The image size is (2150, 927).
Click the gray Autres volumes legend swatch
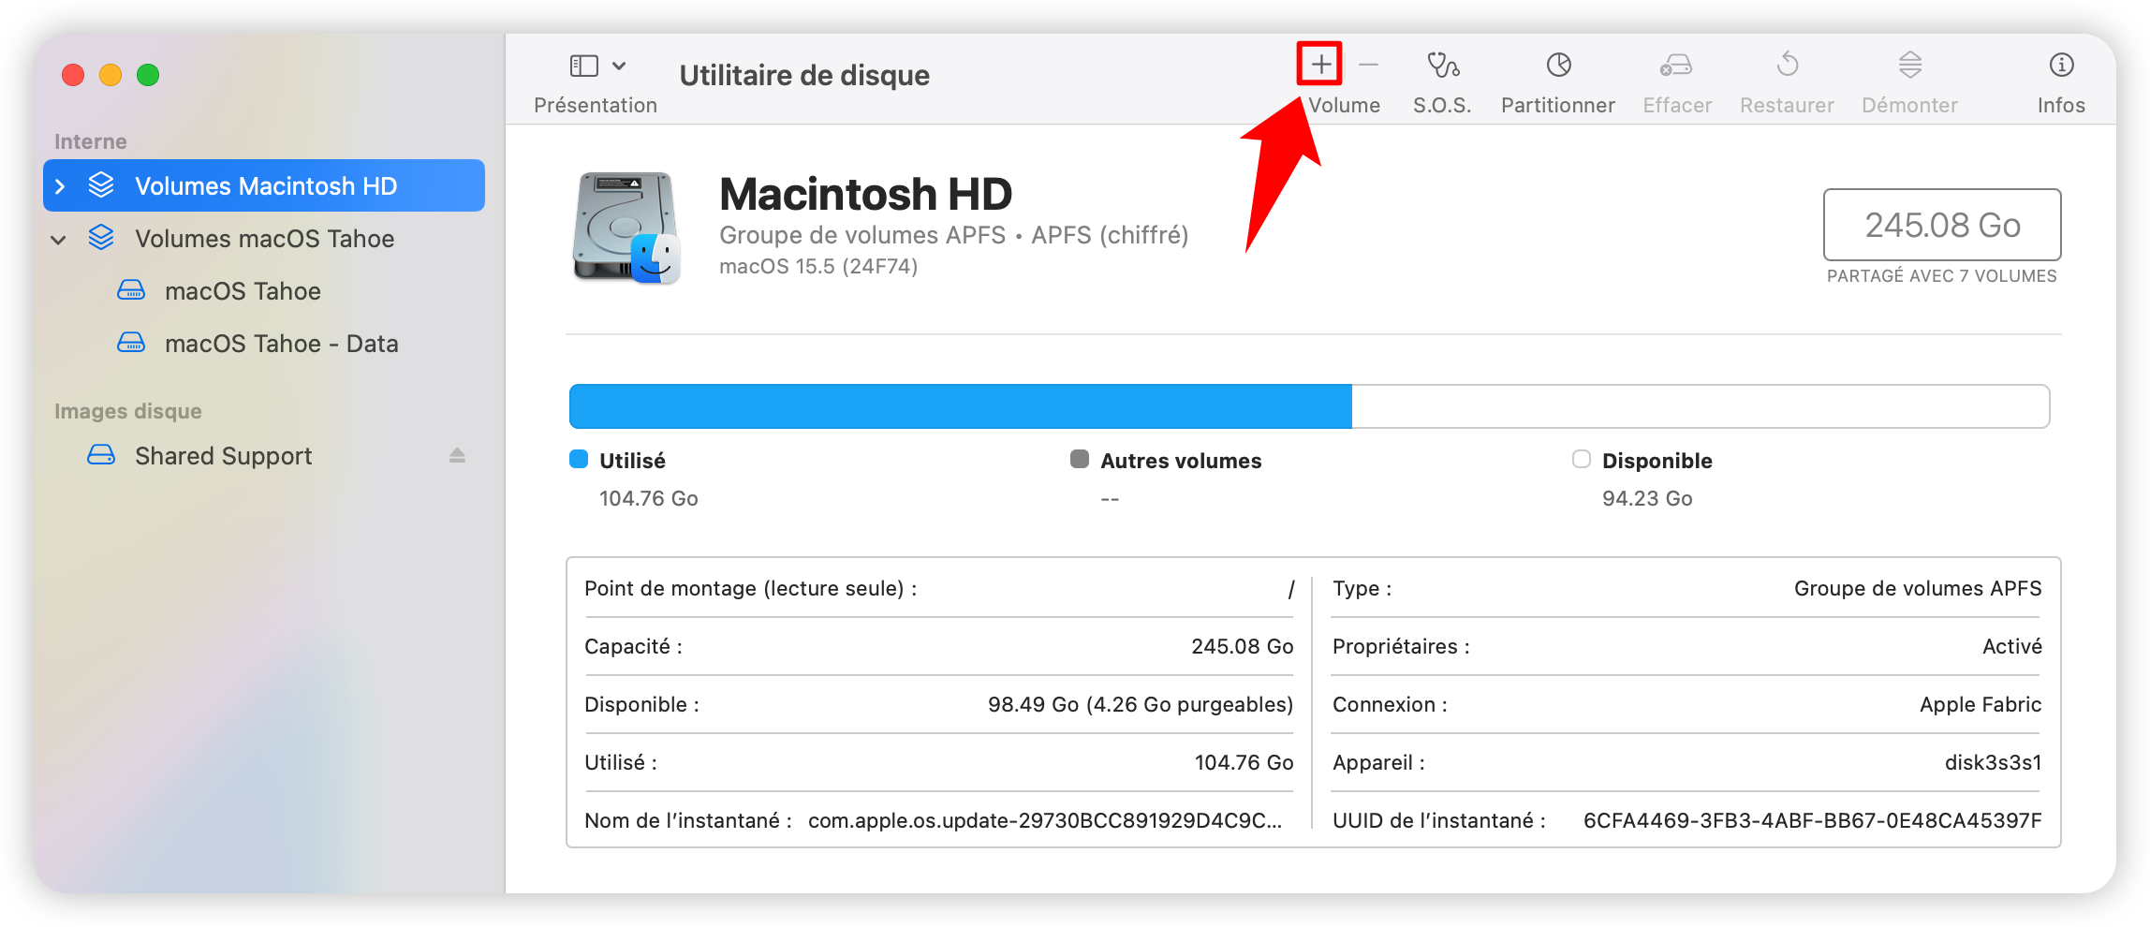1080,459
